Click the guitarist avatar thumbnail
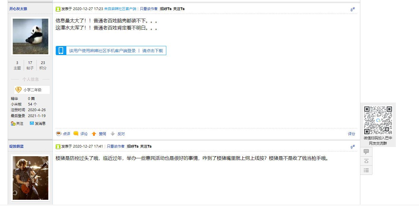The height and width of the screenshot is (206, 419). click(x=31, y=178)
